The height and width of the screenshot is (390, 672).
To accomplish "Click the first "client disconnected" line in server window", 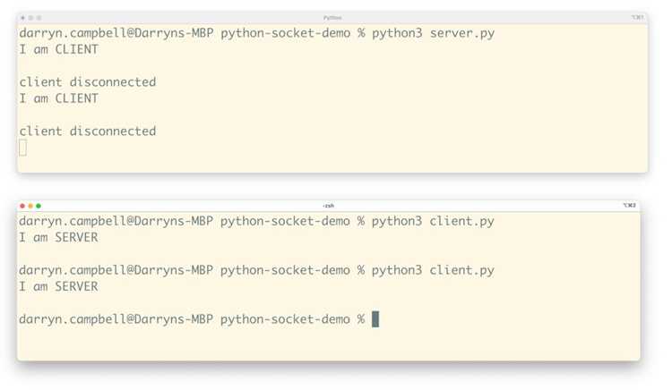I will click(x=88, y=81).
